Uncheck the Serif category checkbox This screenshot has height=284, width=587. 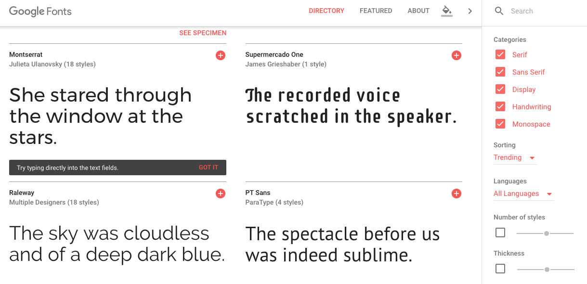(500, 54)
